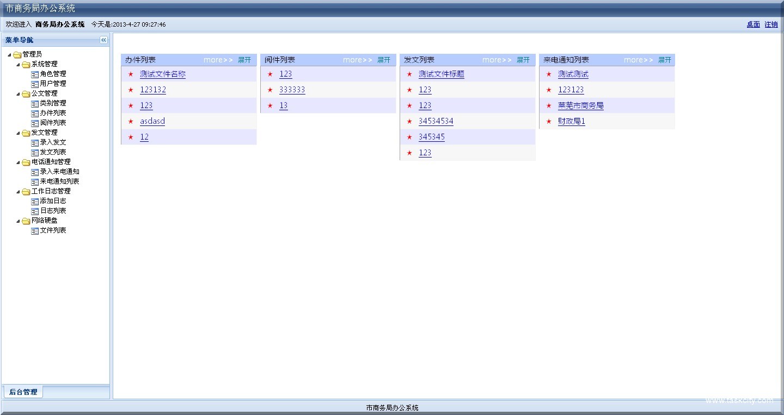The width and height of the screenshot is (784, 415).
Task: Click more>> in 来电通知列表 panel
Action: coord(639,60)
